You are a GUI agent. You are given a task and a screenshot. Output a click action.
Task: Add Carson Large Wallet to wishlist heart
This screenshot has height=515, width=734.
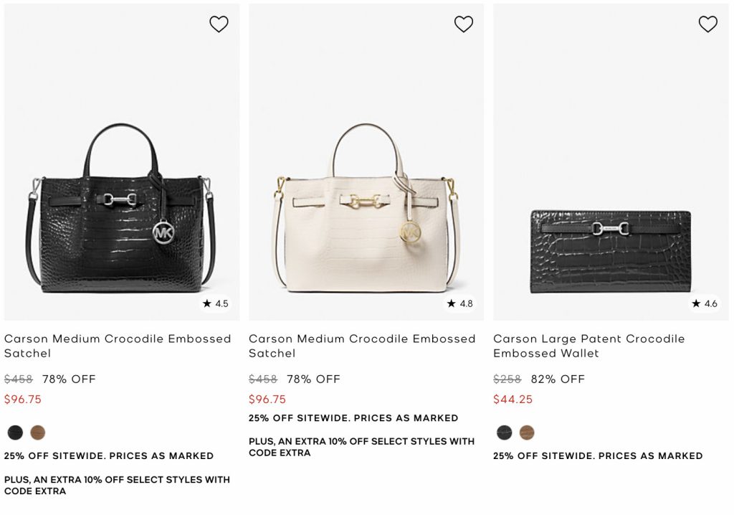click(707, 24)
